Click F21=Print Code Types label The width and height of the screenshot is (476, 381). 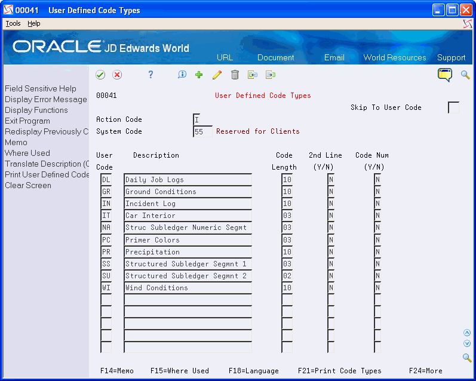(340, 371)
